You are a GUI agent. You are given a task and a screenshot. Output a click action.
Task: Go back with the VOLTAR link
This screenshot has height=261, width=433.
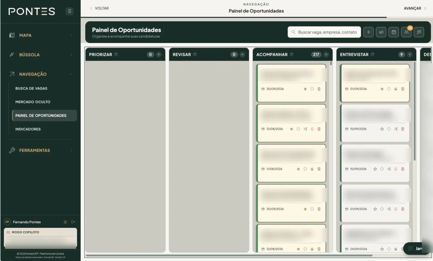coord(99,8)
